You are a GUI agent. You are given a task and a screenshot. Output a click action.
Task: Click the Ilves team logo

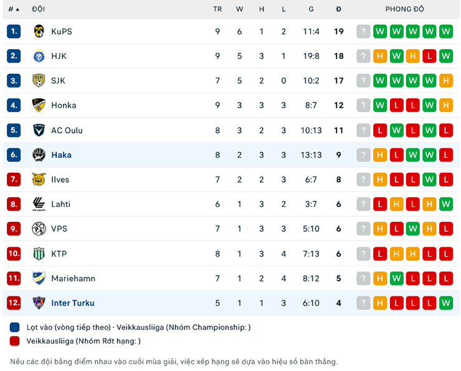tap(39, 180)
